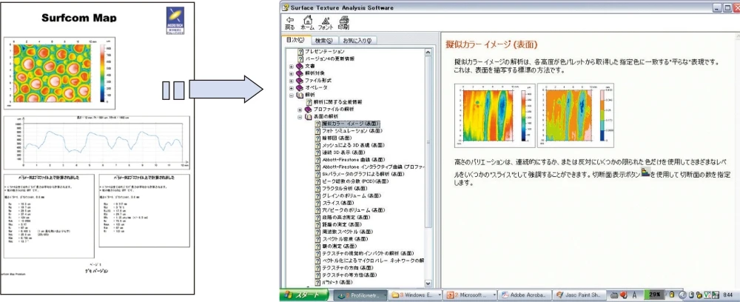740x302 pixels.
Task: Collapse 表面の解析 node
Action: (299, 116)
